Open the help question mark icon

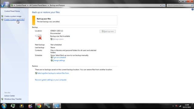[x=192, y=9]
